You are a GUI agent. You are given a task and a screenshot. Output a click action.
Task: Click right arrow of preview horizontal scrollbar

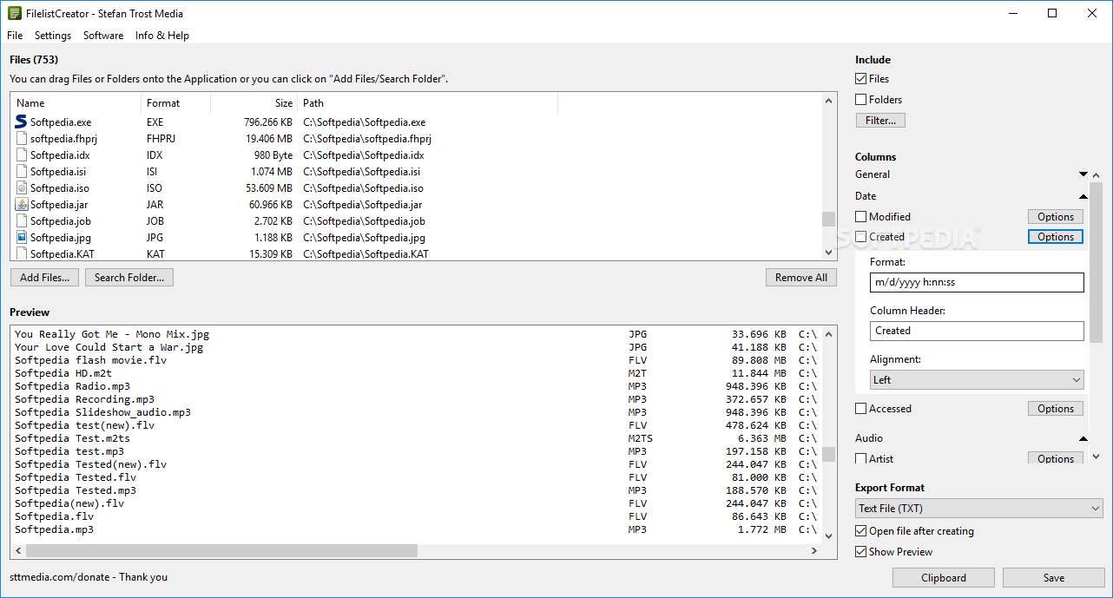(814, 551)
